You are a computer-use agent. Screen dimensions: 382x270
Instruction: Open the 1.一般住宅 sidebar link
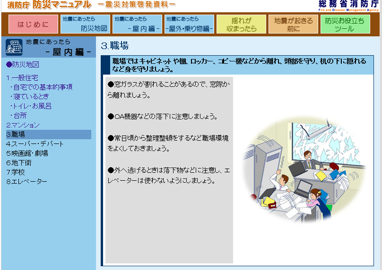click(22, 78)
